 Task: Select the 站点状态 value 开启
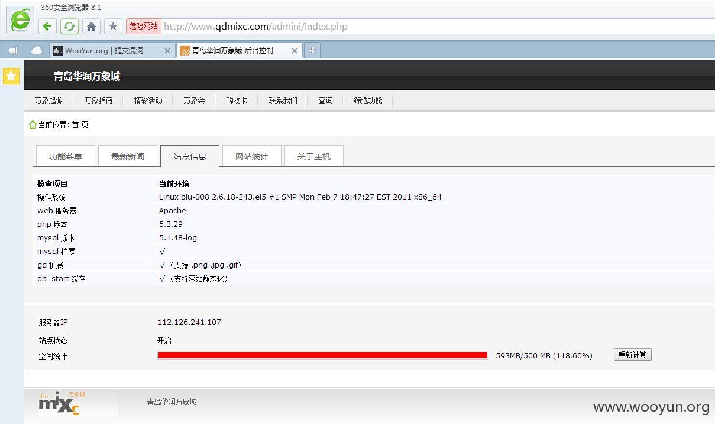point(164,341)
